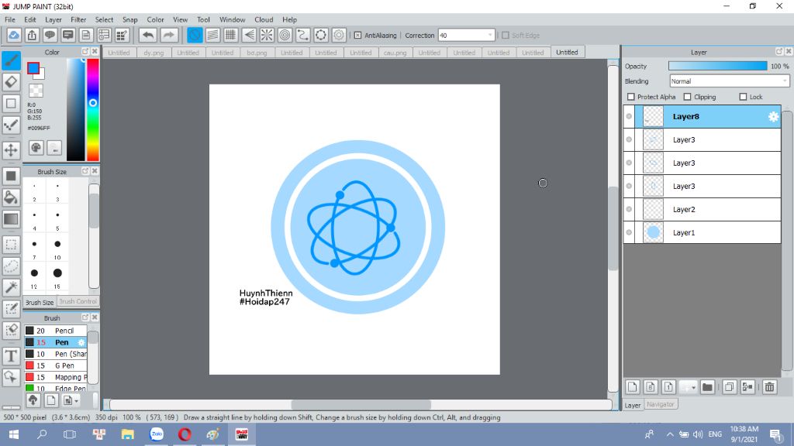Select the transparent color swatch
The width and height of the screenshot is (794, 446).
(x=36, y=91)
